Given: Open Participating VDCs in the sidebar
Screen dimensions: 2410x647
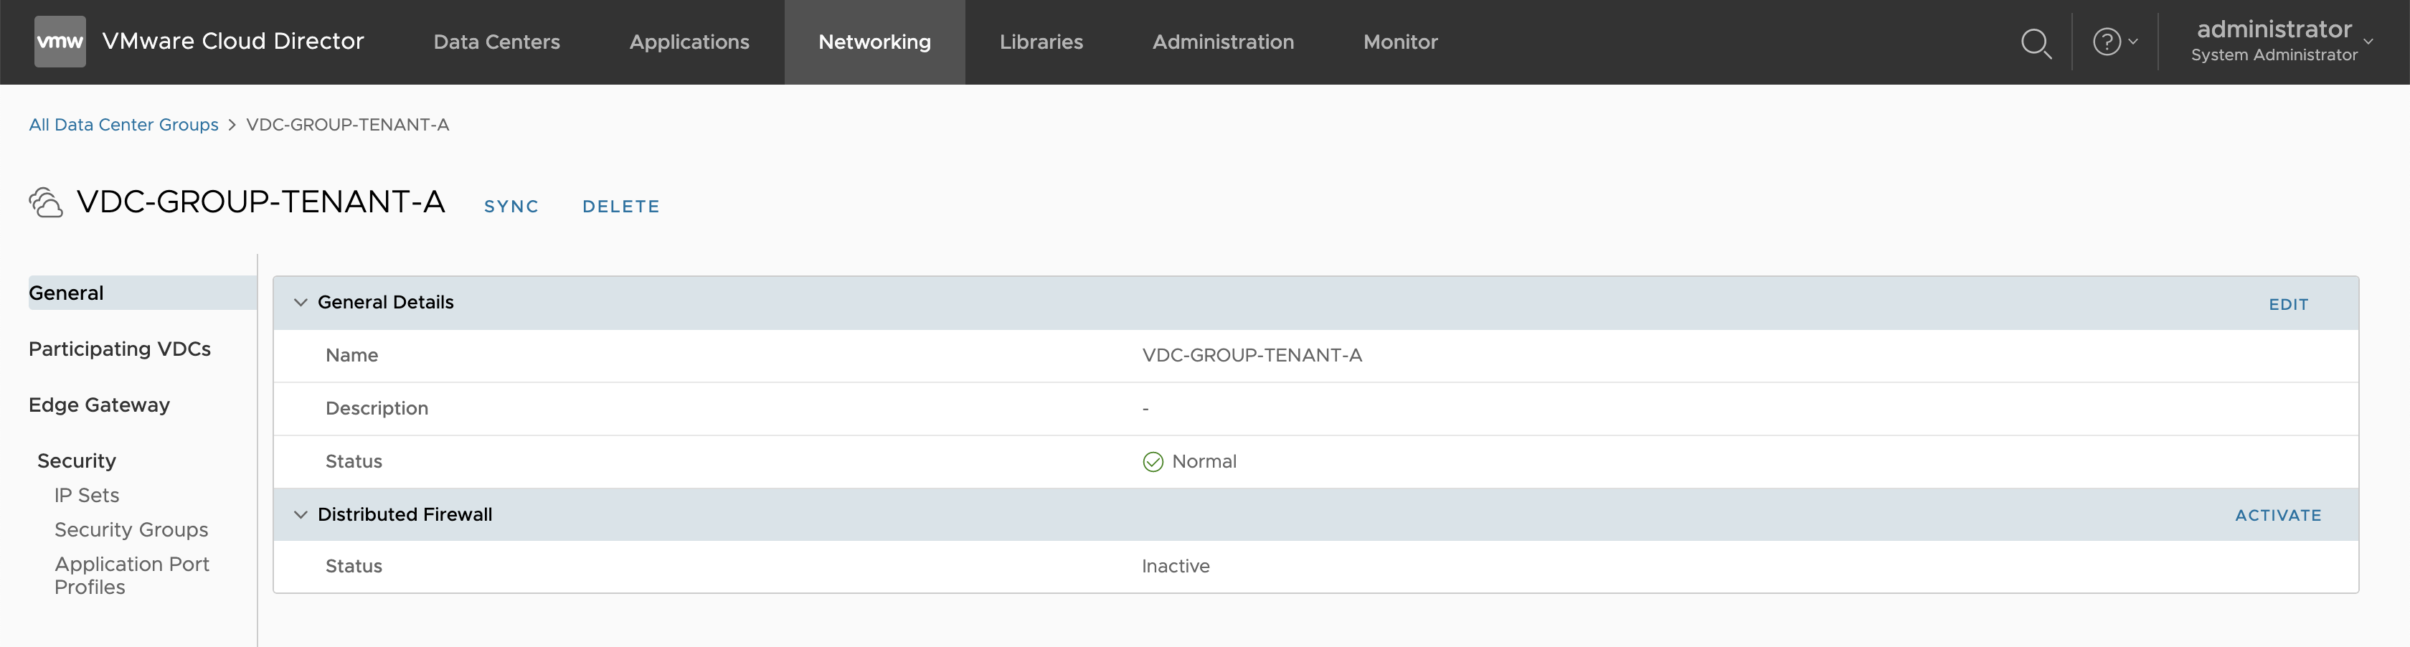Looking at the screenshot, I should click(120, 349).
